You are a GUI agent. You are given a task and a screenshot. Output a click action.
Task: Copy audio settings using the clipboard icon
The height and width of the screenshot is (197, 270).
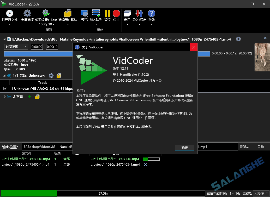click(x=59, y=76)
